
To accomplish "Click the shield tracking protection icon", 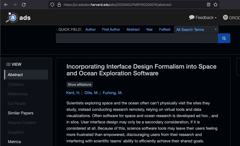I will click(x=52, y=5).
